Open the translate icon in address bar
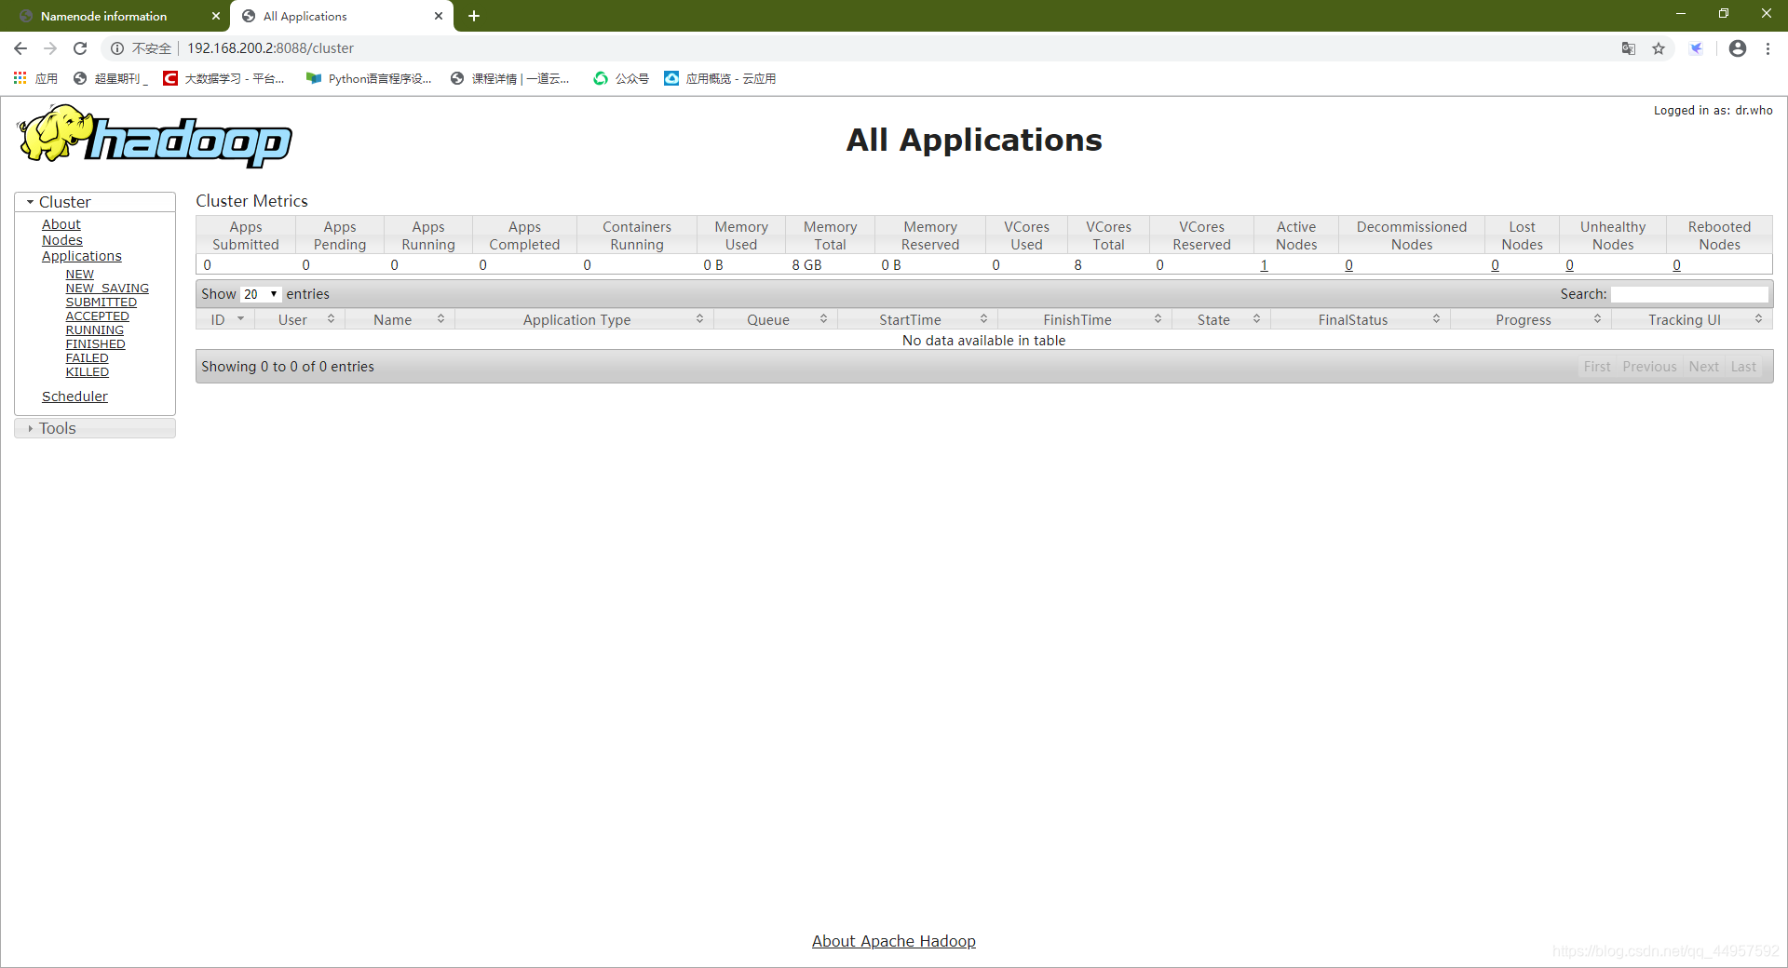The height and width of the screenshot is (968, 1788). click(x=1628, y=47)
